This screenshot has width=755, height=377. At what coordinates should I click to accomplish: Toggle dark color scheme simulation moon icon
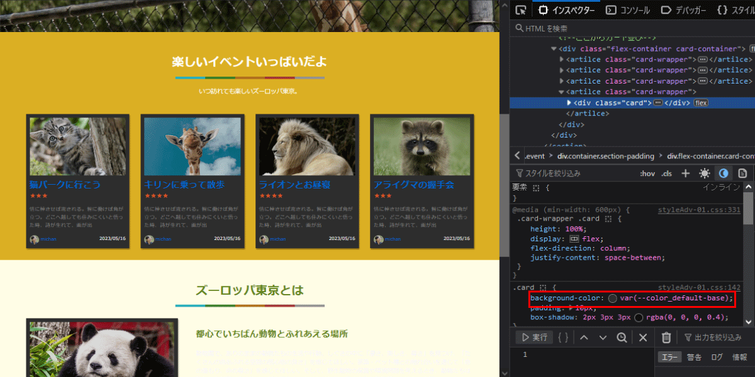point(724,173)
